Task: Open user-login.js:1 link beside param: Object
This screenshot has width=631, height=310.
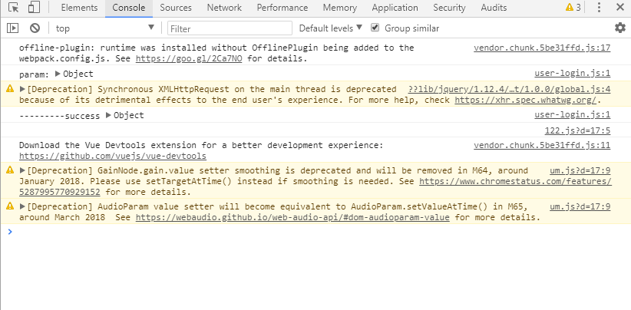Action: click(572, 73)
